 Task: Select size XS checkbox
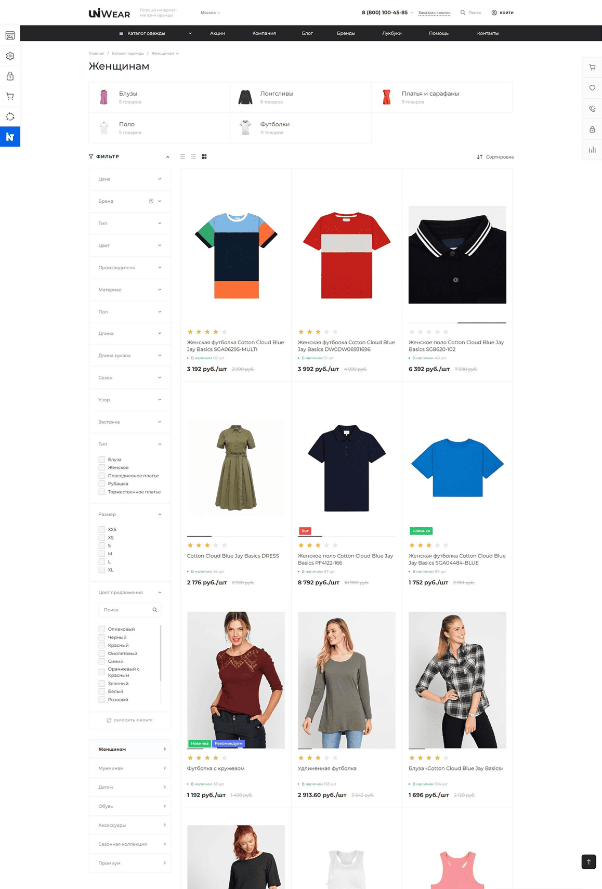102,538
